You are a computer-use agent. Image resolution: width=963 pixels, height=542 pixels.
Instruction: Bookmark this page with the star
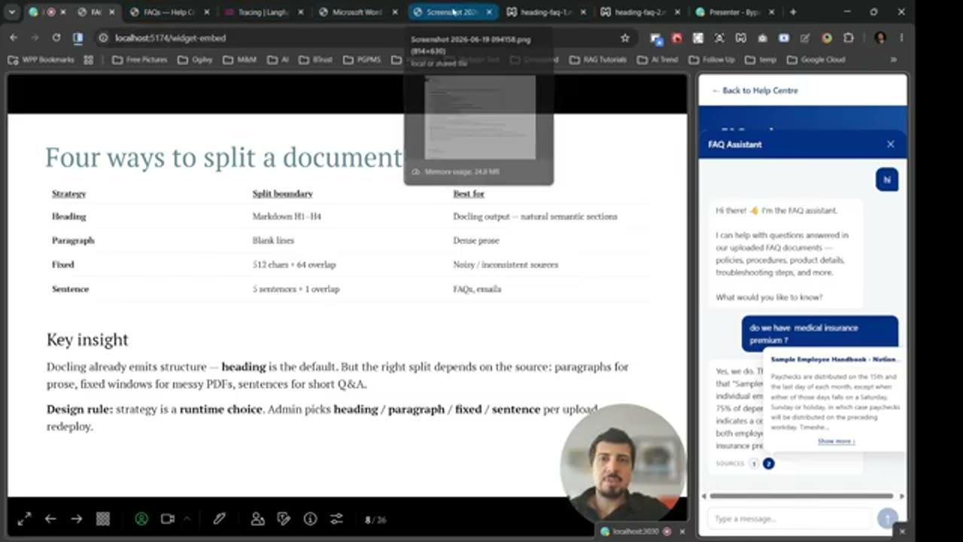click(x=624, y=38)
